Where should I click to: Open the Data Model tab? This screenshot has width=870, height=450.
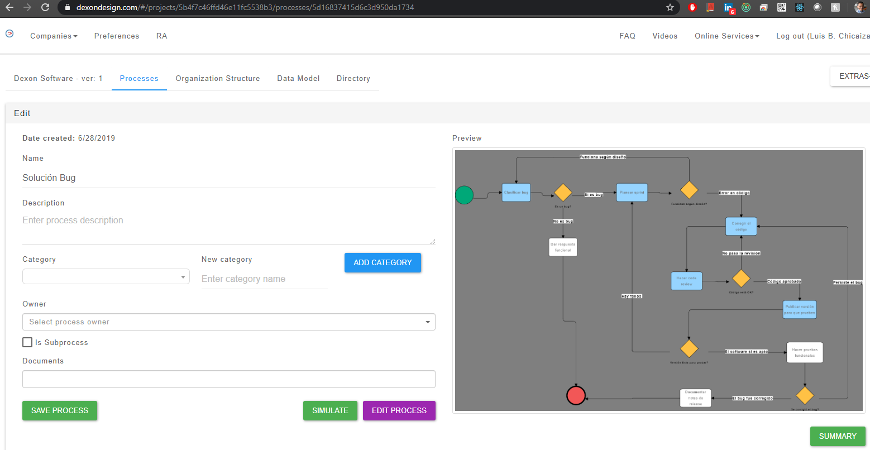click(298, 79)
